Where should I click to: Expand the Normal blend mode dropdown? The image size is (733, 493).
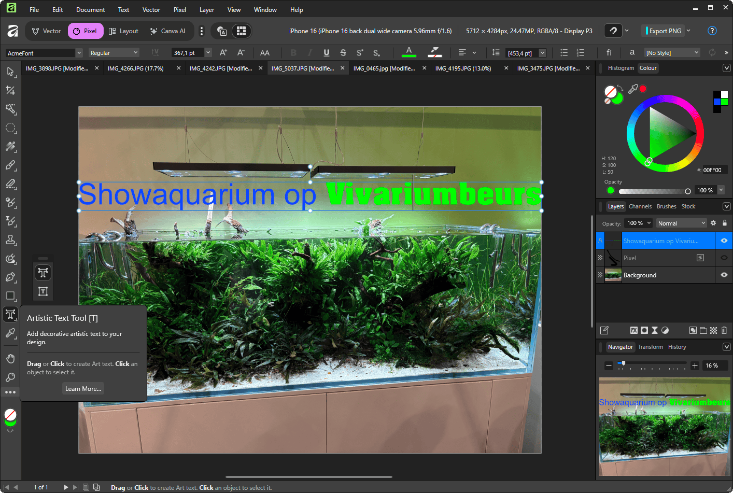click(x=681, y=223)
